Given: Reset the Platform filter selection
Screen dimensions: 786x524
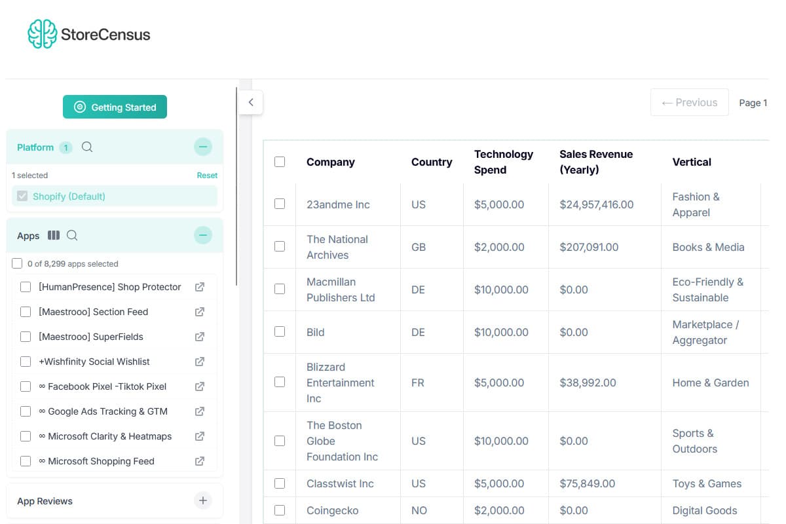Looking at the screenshot, I should 207,175.
